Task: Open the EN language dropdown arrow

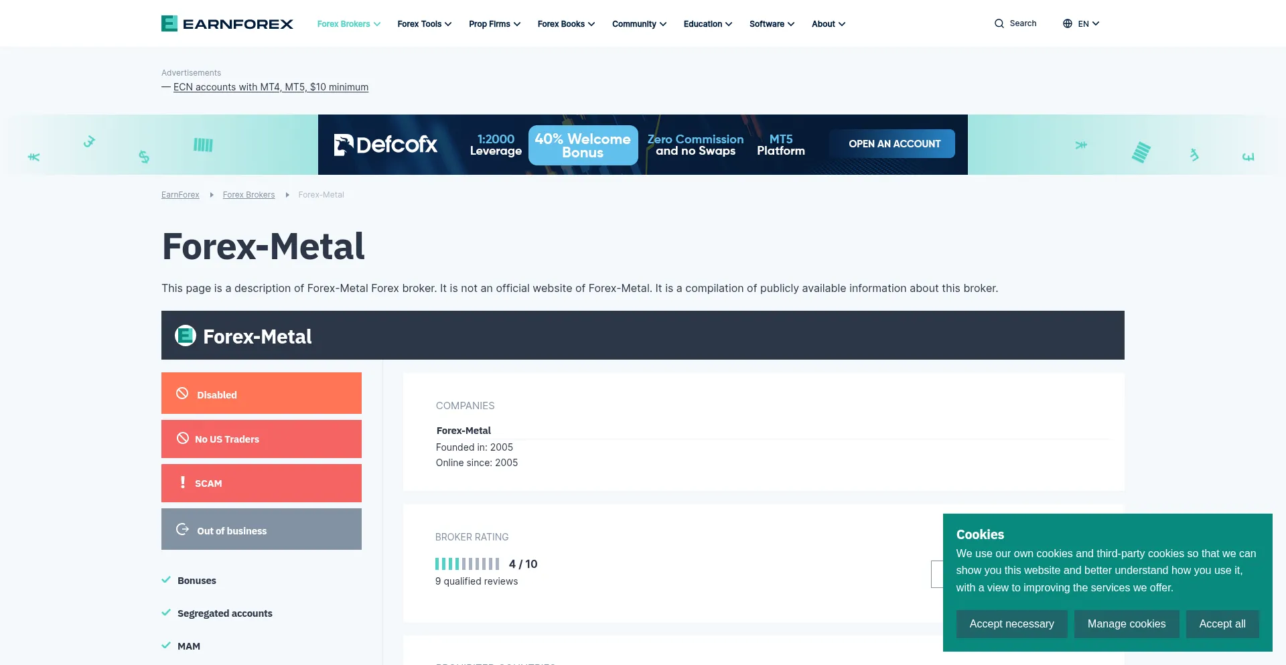Action: click(1096, 23)
